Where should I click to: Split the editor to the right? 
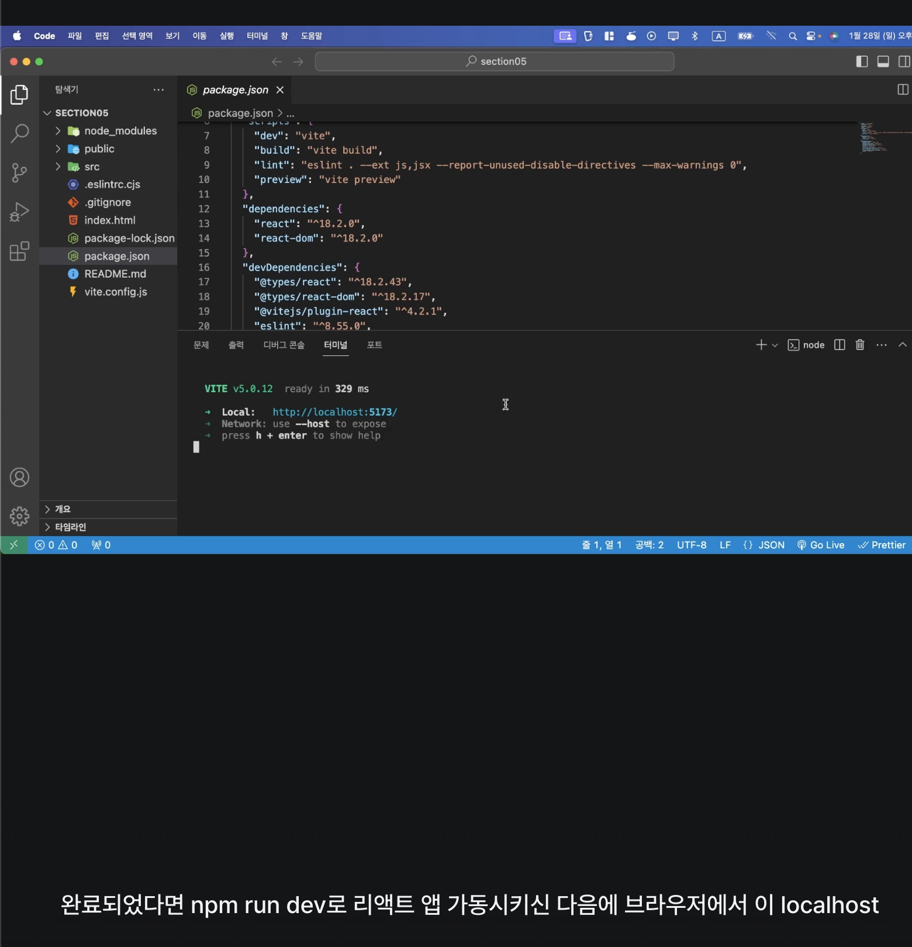[903, 89]
